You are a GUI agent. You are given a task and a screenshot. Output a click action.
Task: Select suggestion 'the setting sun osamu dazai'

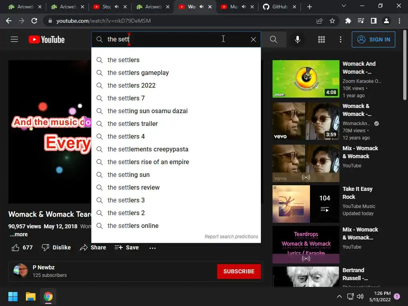176,111
